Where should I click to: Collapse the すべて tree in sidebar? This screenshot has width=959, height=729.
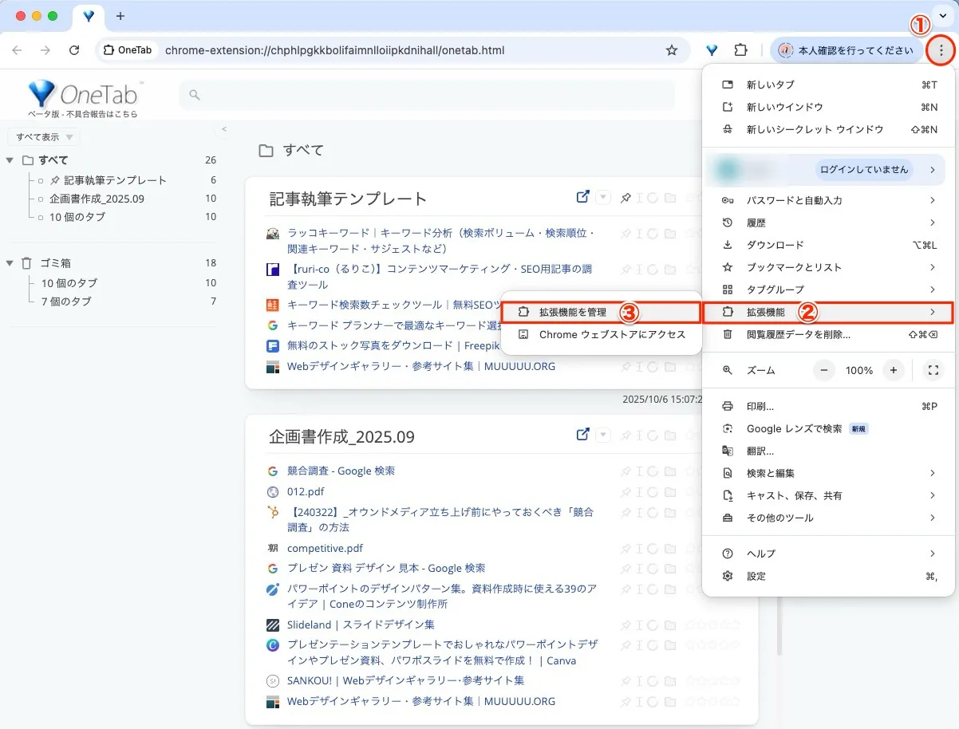pyautogui.click(x=10, y=160)
